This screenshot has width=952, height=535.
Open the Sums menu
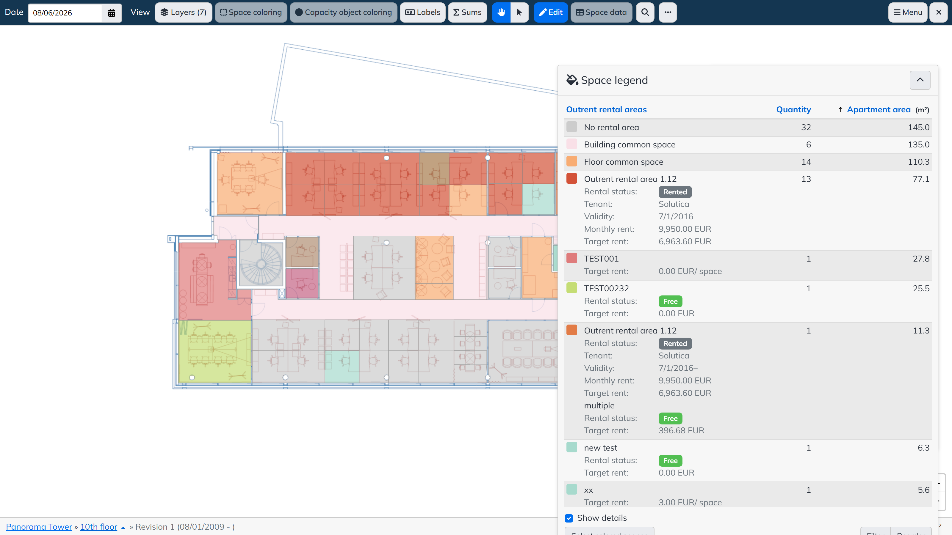point(467,12)
